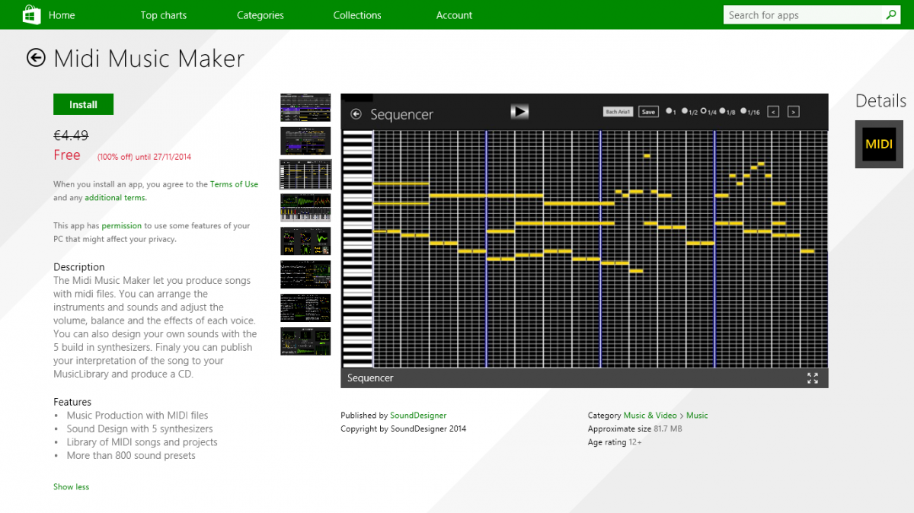
Task: Open the Terms of Use link
Action: tap(234, 184)
